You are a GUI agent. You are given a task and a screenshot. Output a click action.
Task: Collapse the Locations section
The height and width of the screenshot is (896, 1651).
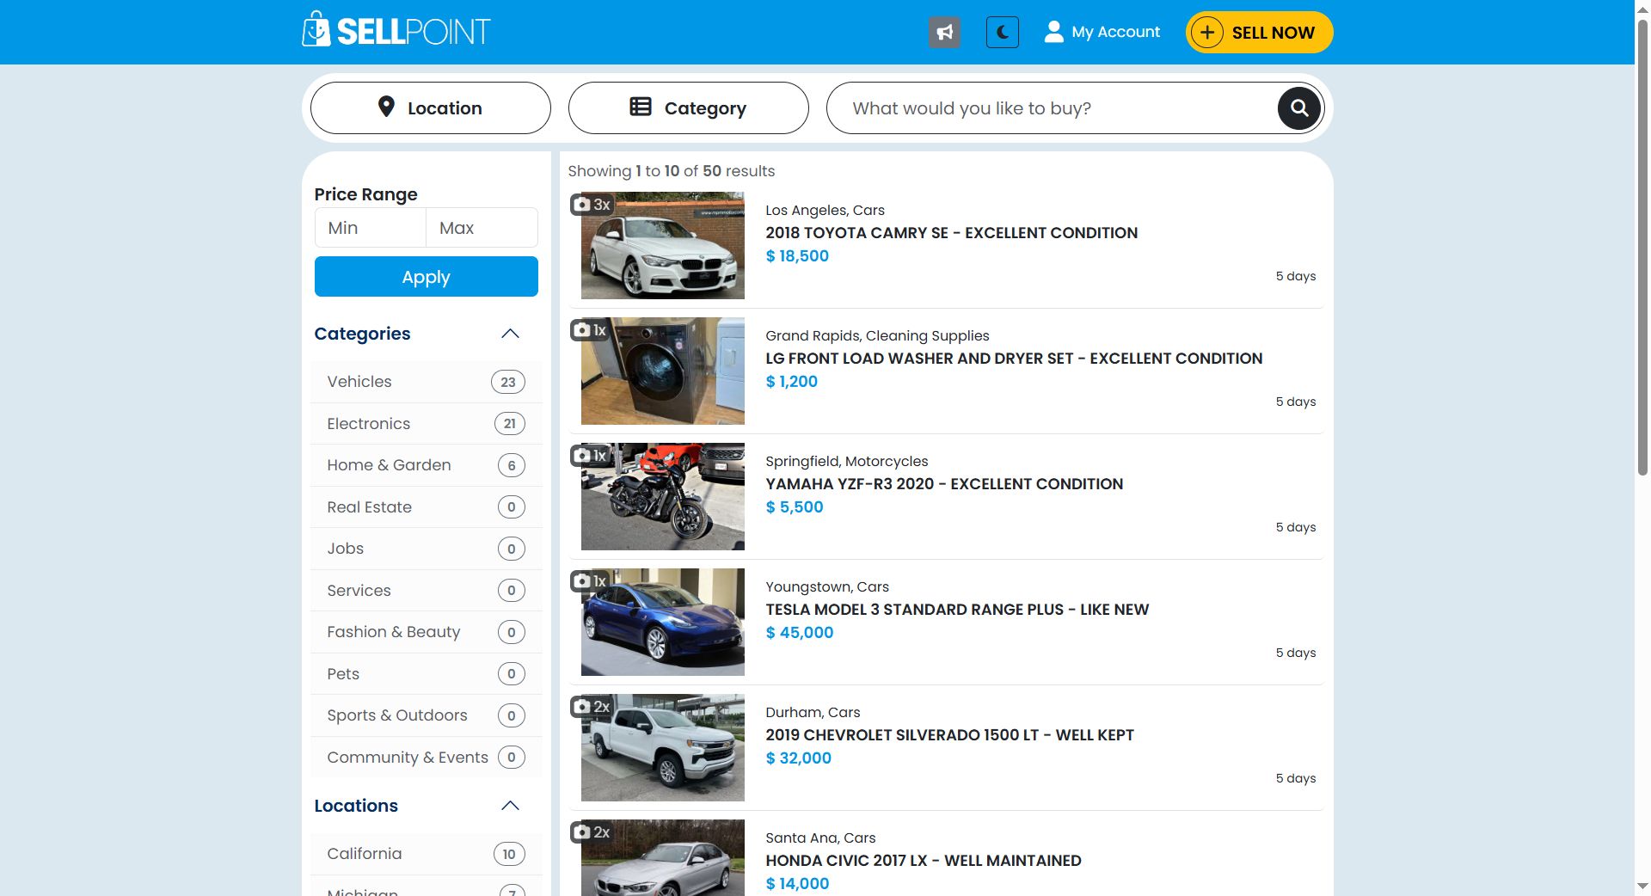point(510,806)
